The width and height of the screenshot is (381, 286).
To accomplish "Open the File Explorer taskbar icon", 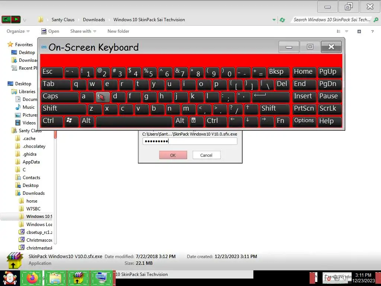I will point(55,278).
